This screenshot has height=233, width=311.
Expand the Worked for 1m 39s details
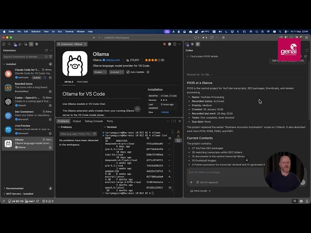click(x=200, y=75)
